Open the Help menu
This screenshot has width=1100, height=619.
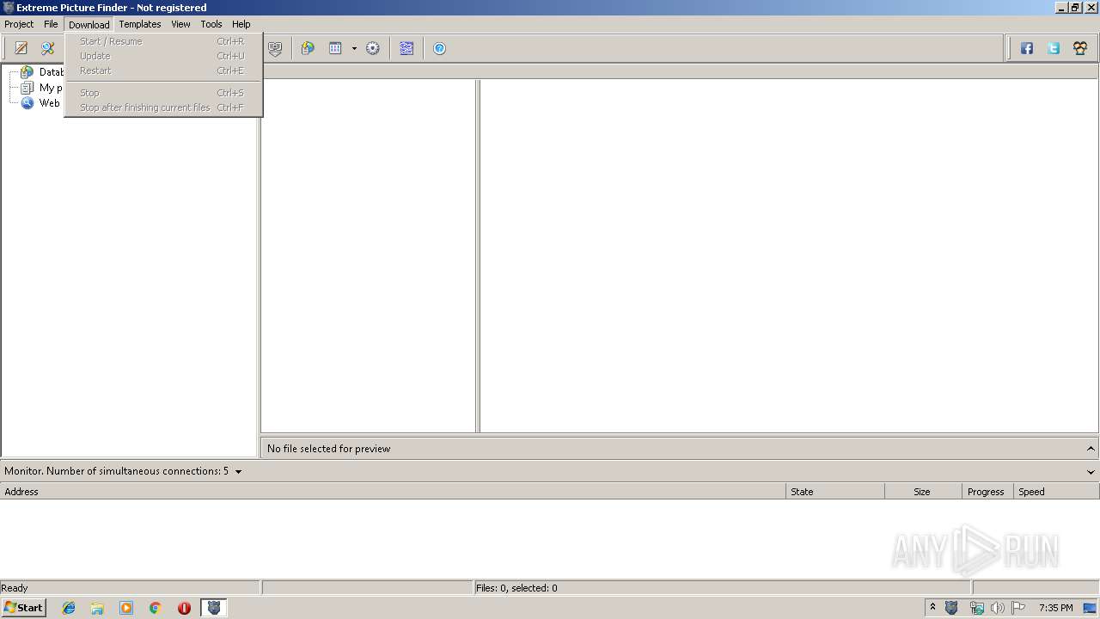click(x=241, y=24)
